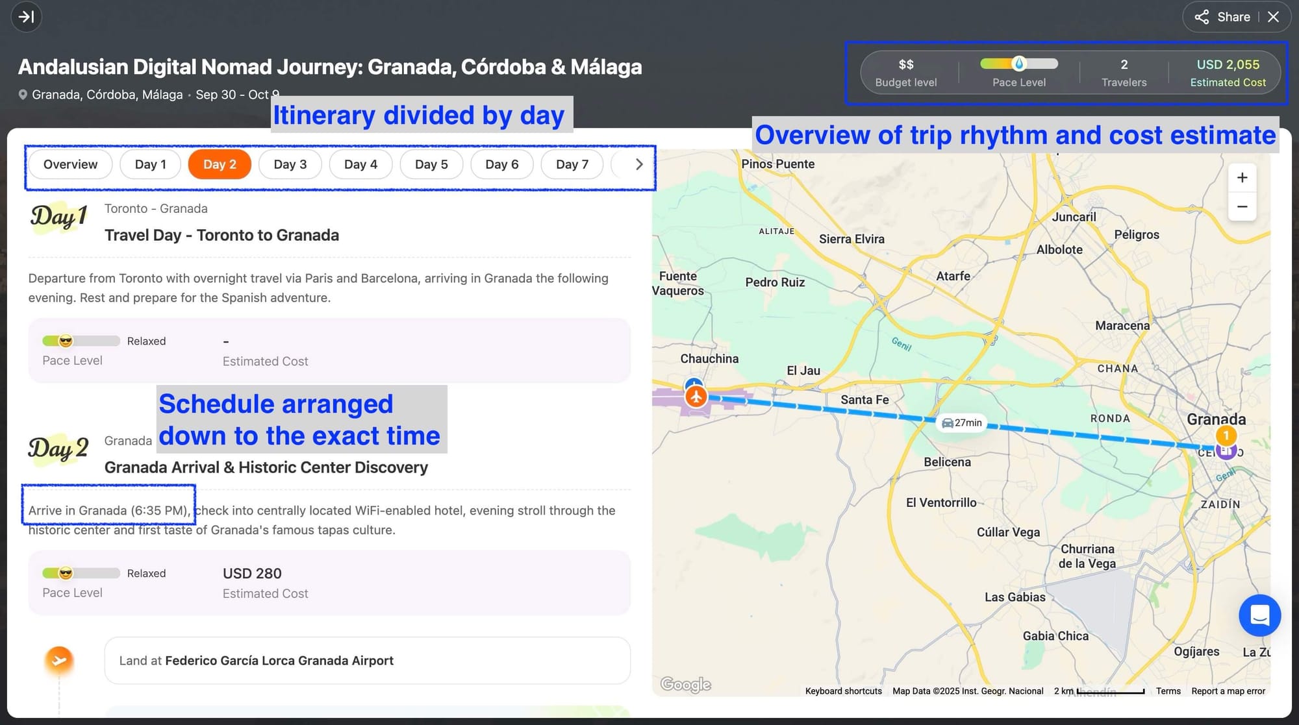Click the Terms link on map

click(x=1168, y=691)
